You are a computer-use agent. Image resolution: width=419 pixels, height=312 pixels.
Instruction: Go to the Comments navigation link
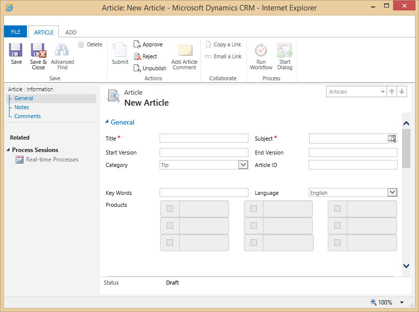click(x=27, y=116)
